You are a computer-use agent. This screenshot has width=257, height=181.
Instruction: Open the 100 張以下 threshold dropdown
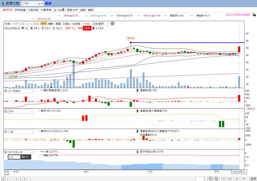pyautogui.click(x=14, y=157)
